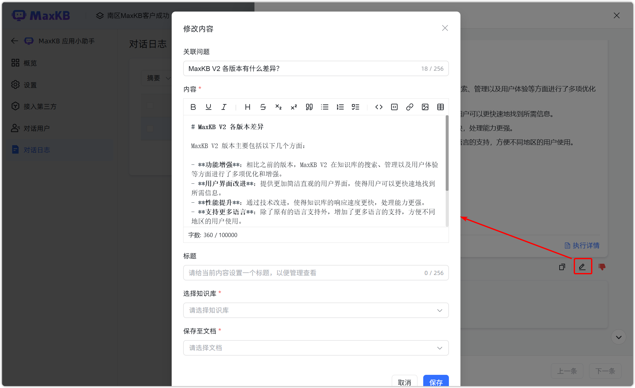Open the 选择知识库 dropdown
The height and width of the screenshot is (388, 635).
[x=316, y=310]
